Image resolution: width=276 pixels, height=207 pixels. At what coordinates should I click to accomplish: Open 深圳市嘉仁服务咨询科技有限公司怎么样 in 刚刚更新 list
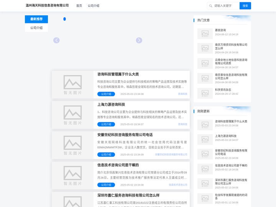[x=231, y=182]
